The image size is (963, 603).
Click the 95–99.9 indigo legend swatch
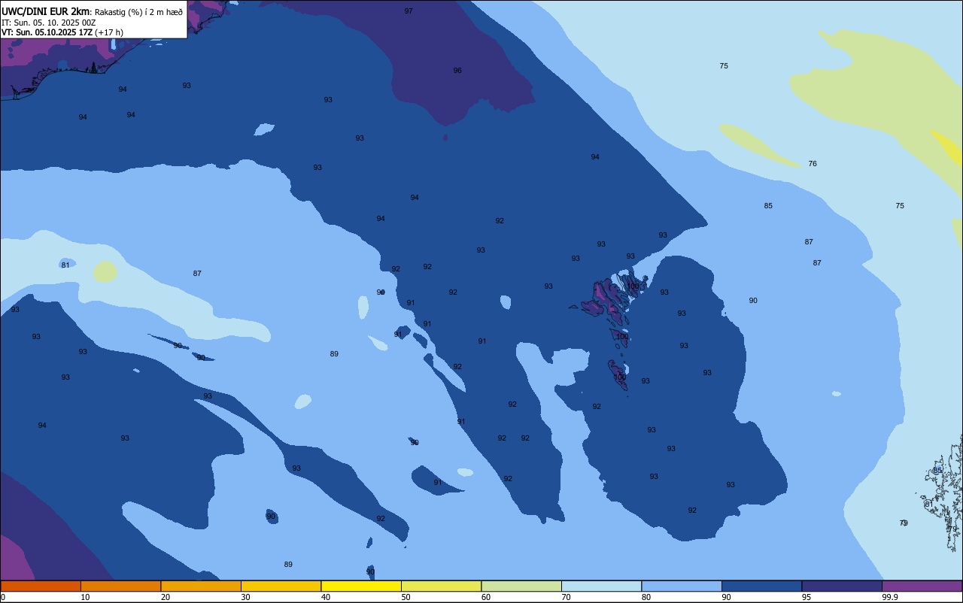tap(842, 586)
